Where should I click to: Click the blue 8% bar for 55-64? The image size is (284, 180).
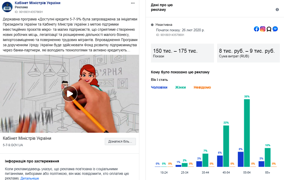pyautogui.click(x=240, y=159)
